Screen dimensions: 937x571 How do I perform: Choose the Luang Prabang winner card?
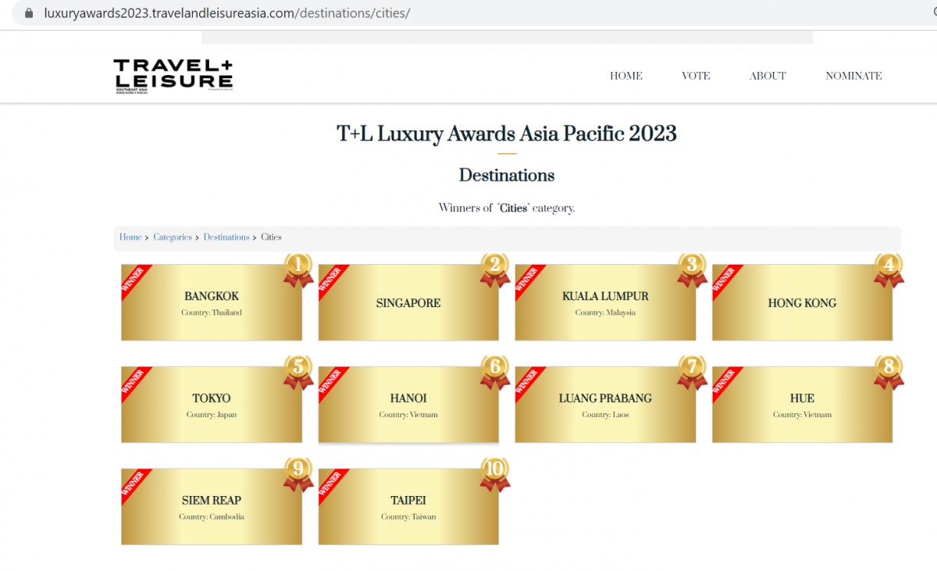click(605, 405)
